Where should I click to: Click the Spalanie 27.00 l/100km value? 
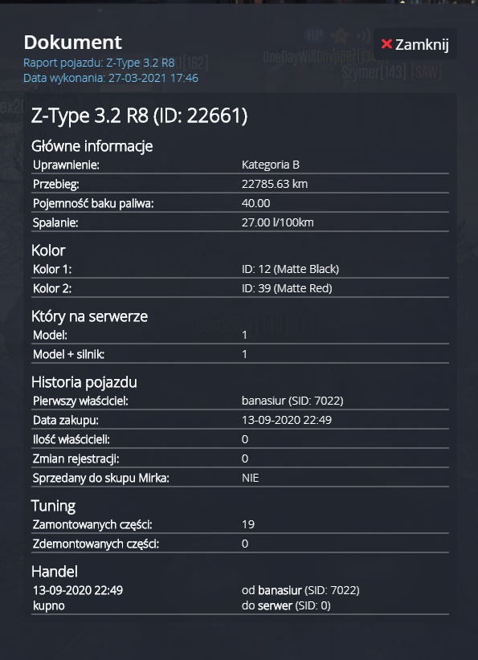tap(277, 222)
